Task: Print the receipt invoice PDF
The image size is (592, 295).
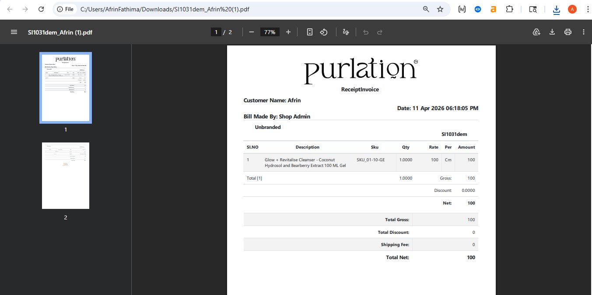Action: point(567,31)
